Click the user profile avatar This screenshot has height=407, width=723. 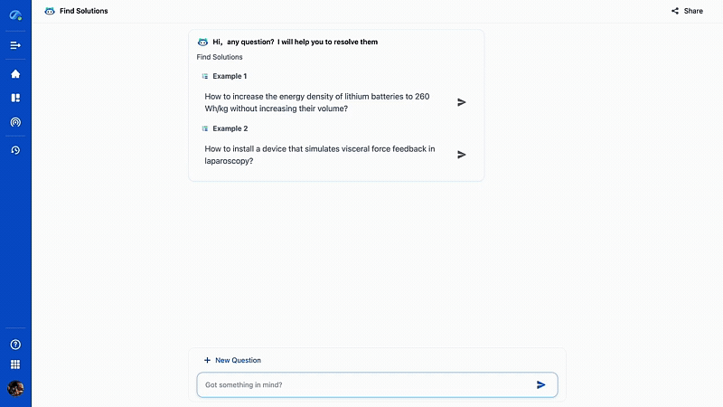click(x=15, y=388)
